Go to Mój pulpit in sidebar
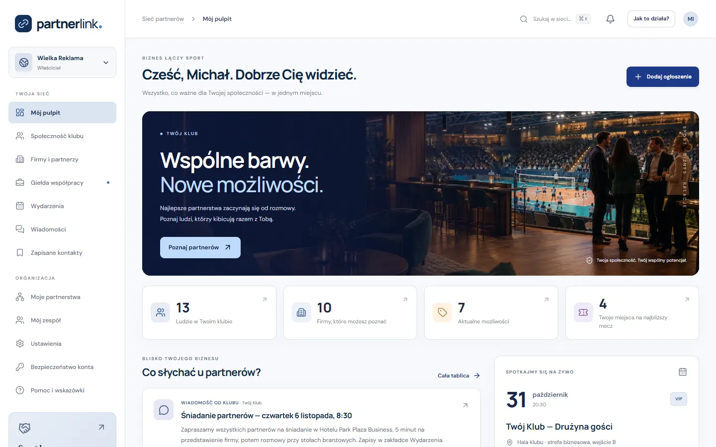716x447 pixels. tap(62, 113)
